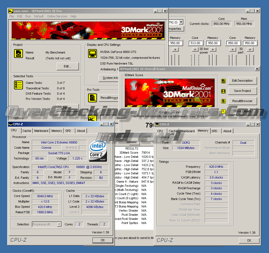Click the System Info button
The image size is (269, 253).
point(109,78)
